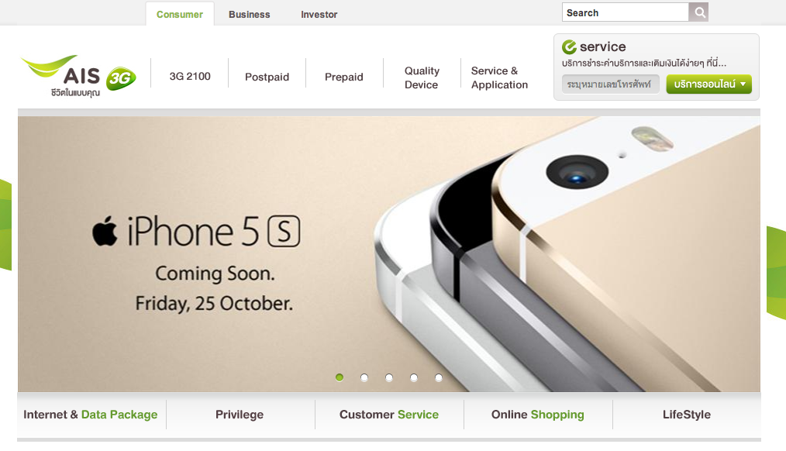
Task: Visit the Online Shopping link
Action: 538,415
